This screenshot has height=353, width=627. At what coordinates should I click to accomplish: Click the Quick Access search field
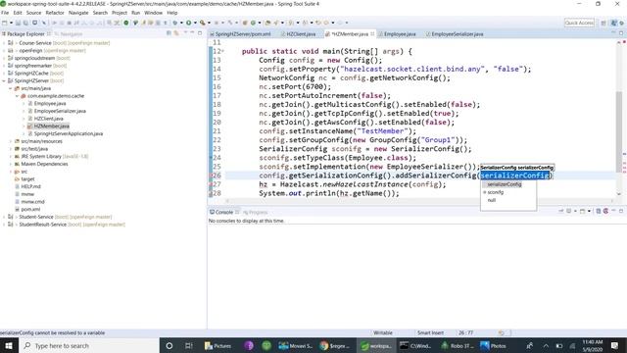pos(579,23)
